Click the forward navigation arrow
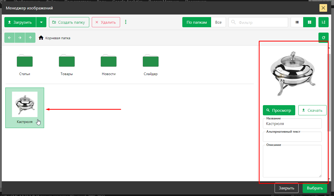Viewport: 334px width, 196px height. coord(20,38)
